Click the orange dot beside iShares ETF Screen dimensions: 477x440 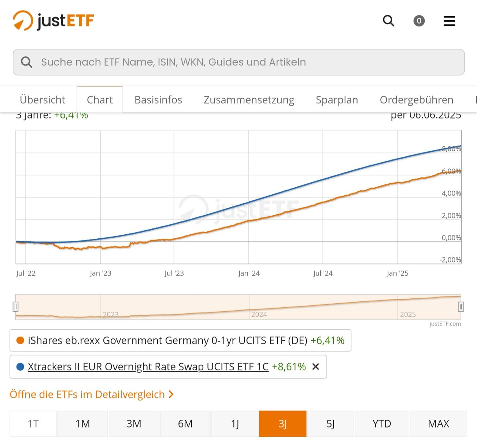[21, 341]
